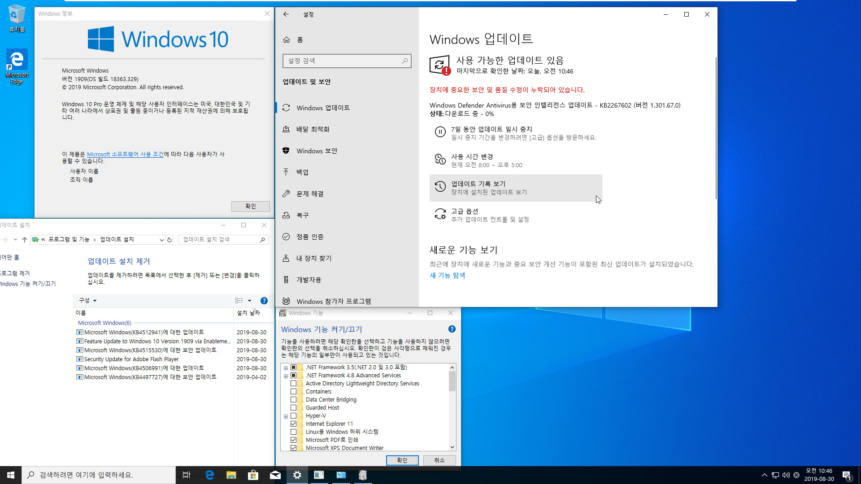
Task: Open 개발자용 settings page
Action: 347,280
